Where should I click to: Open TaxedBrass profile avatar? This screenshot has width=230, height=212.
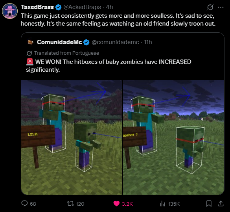click(10, 11)
